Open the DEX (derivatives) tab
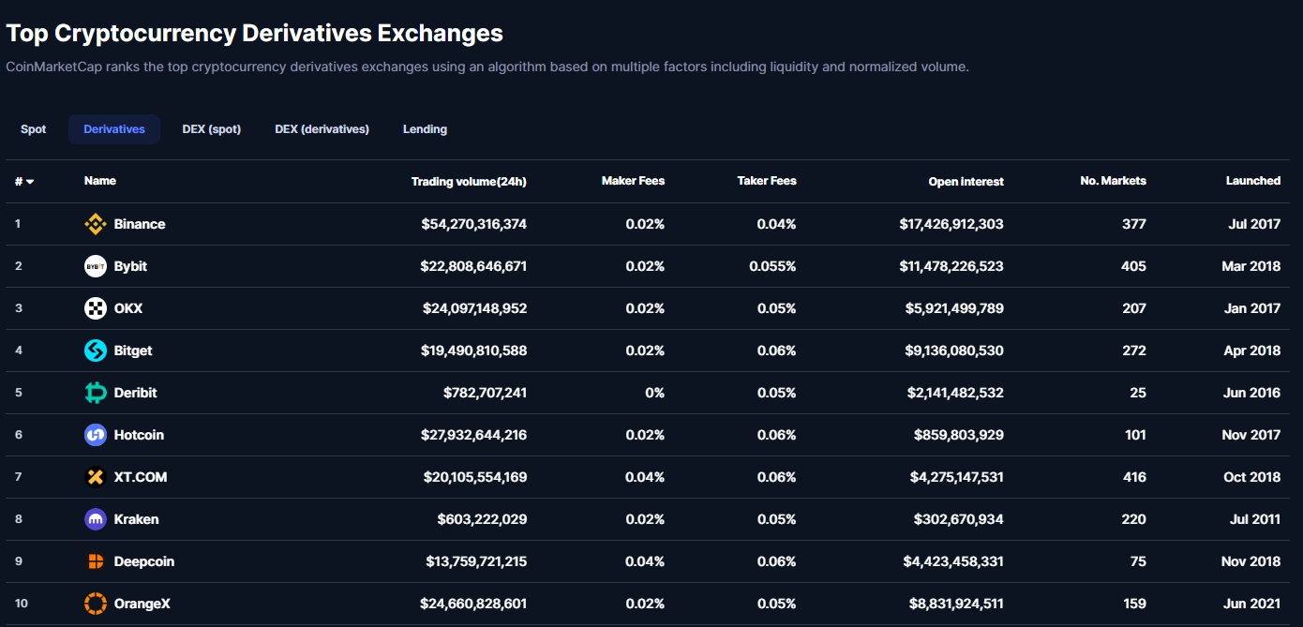The image size is (1303, 627). pos(322,128)
